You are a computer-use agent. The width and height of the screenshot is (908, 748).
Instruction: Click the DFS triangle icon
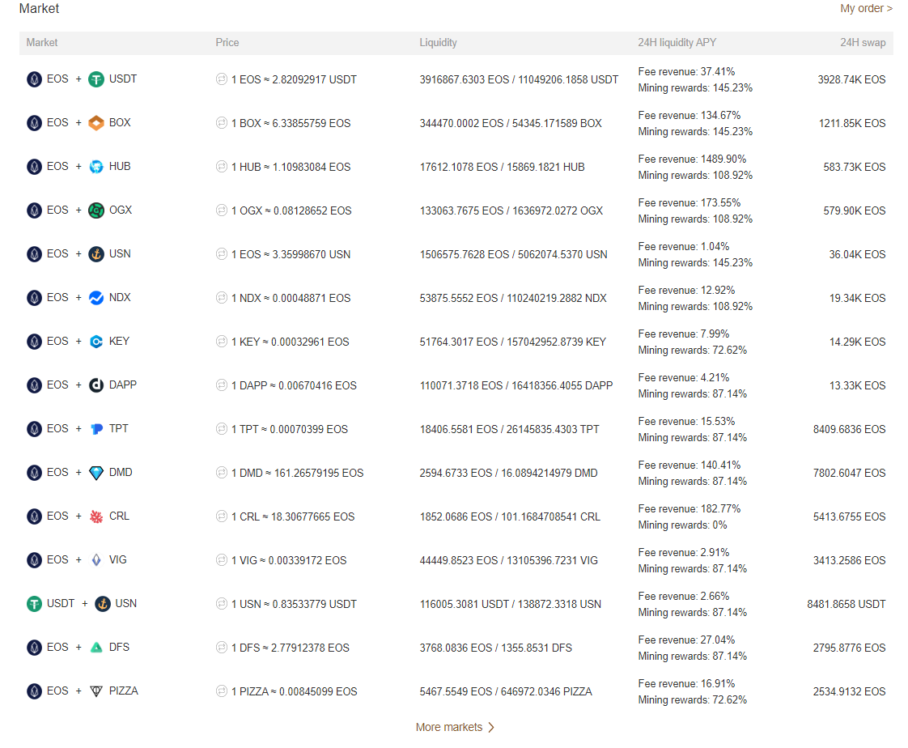(x=96, y=647)
